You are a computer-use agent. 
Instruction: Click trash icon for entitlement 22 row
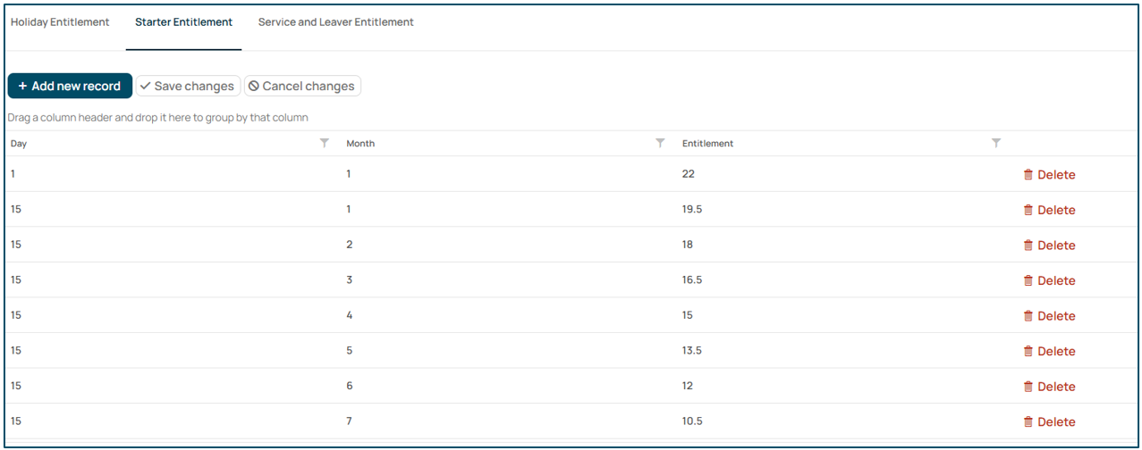pos(1028,175)
